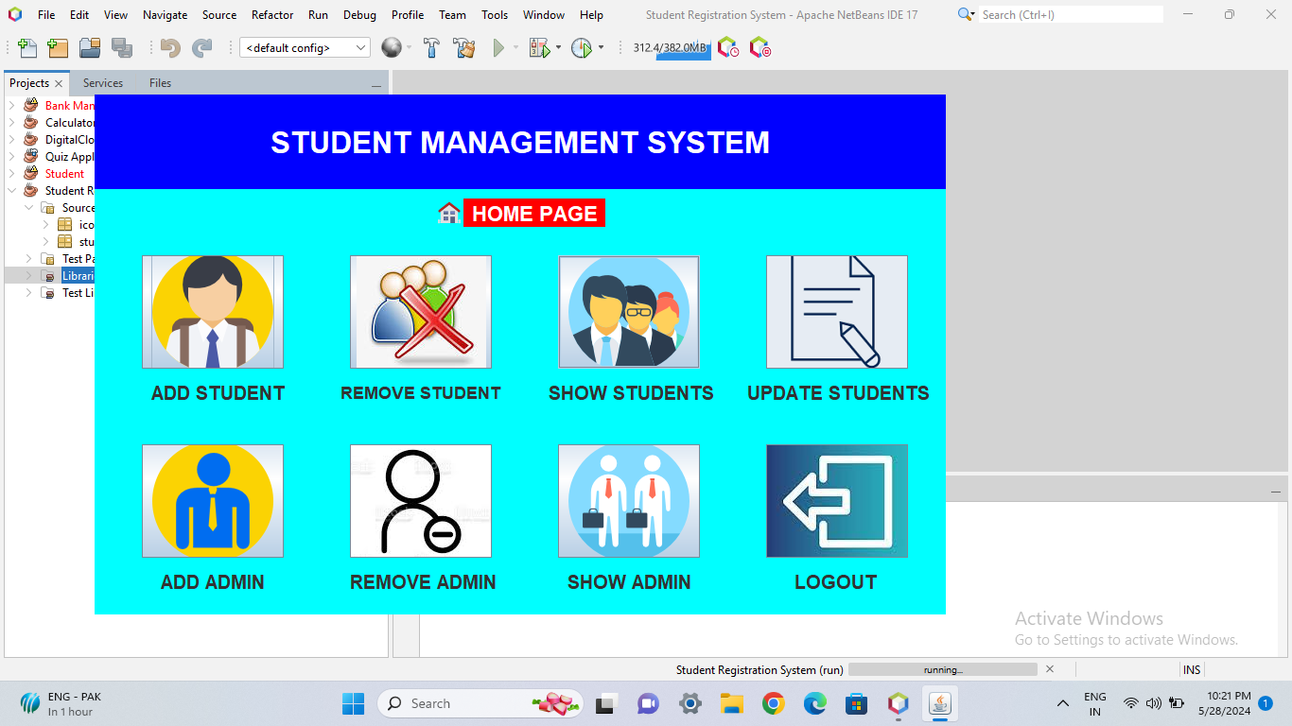Open the Profile Project dropdown arrow
Screen dimensions: 1292x726
click(601, 47)
